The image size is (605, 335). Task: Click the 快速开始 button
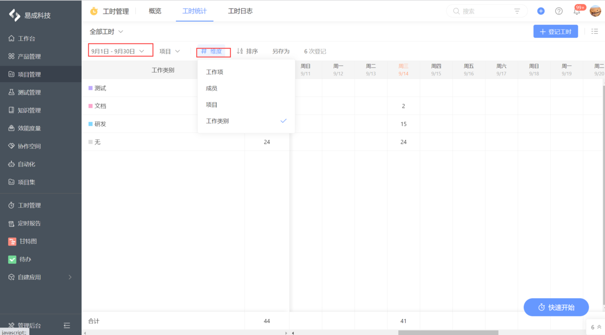point(556,307)
